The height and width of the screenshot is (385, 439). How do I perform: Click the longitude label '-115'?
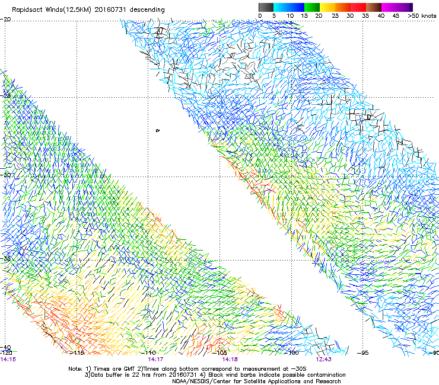coord(78,352)
